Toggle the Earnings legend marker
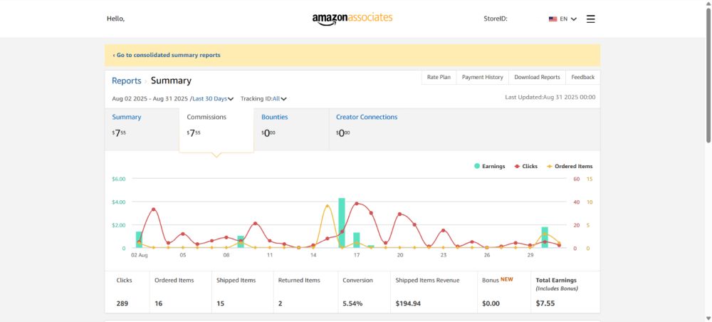712x322 pixels. pos(477,166)
